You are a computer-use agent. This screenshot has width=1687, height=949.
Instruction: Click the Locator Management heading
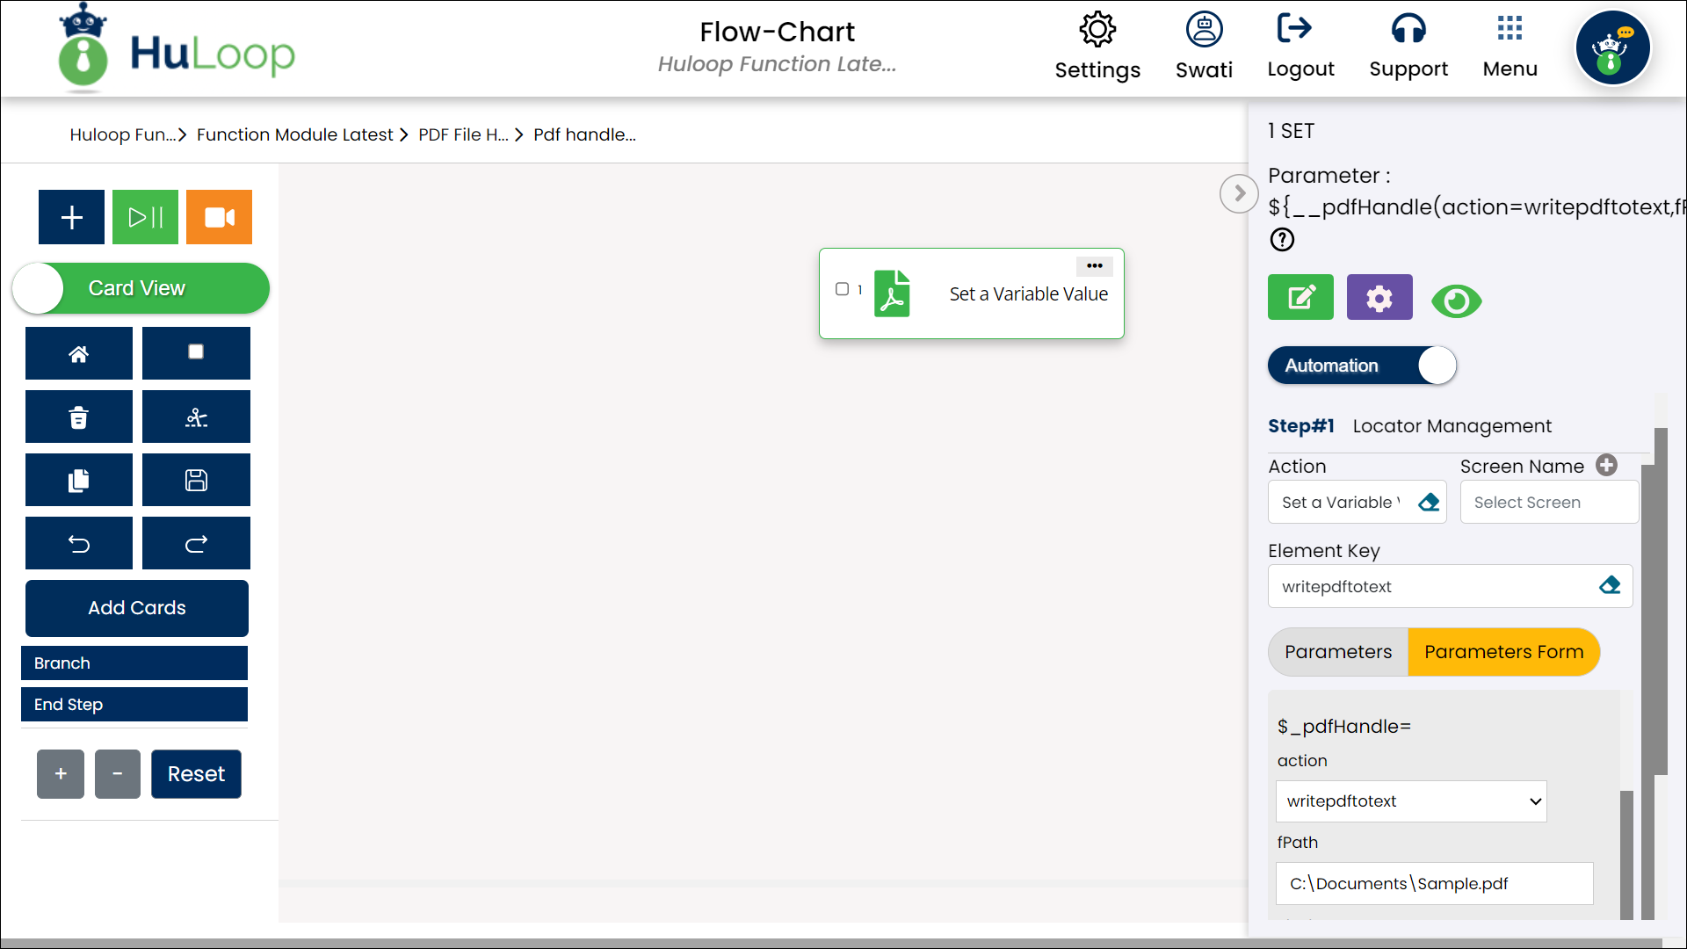pos(1452,426)
